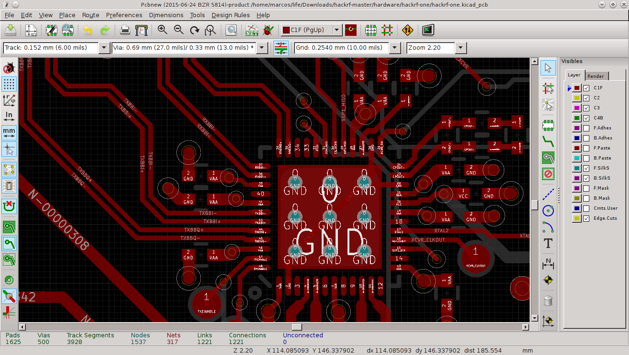
Task: Open the 3D viewer
Action: 428,30
